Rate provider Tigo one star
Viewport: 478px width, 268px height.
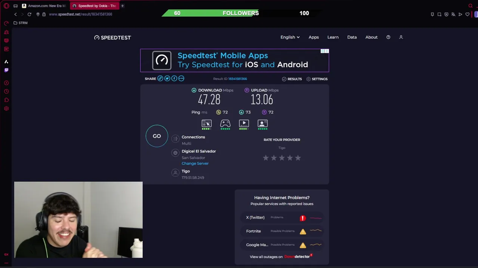click(266, 158)
